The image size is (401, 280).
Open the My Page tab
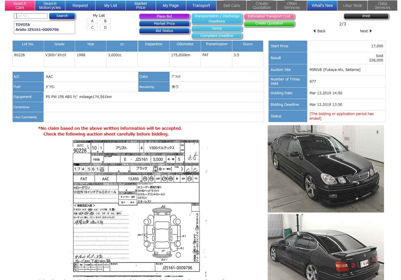pos(171,5)
